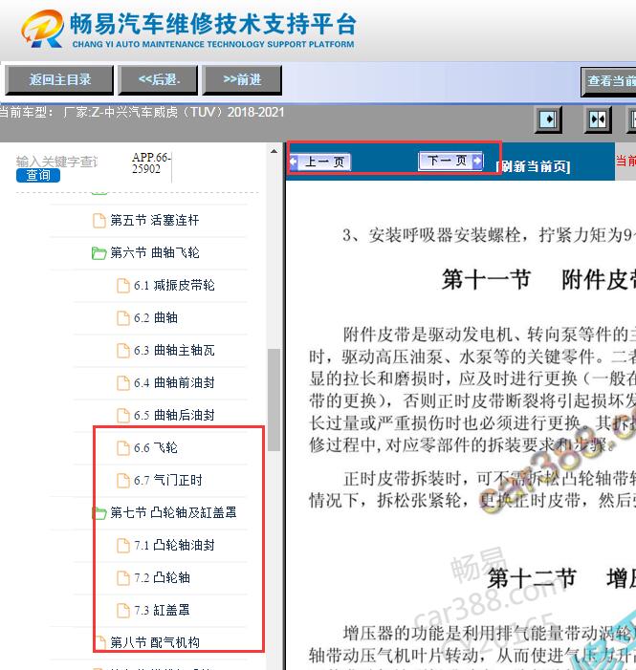
Task: Go to the next page with 下一页
Action: pos(450,161)
